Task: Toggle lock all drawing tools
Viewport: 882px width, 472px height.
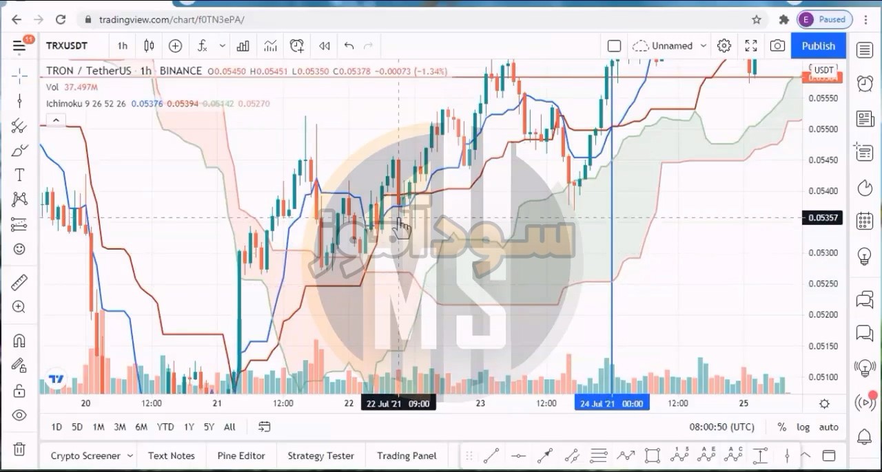Action: [19, 391]
